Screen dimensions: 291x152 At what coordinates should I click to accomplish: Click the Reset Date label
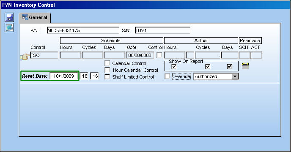(x=35, y=76)
